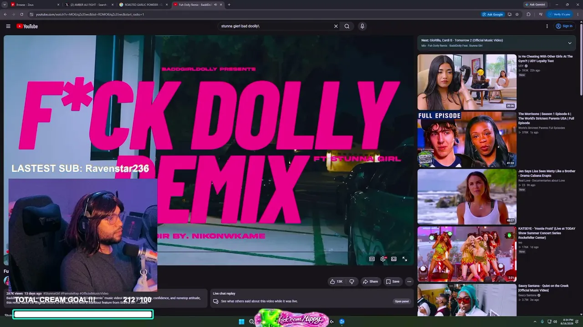Viewport: 583px width, 327px height.
Task: Open The Morrisons Season 1 Episode 6 thumbnail
Action: click(467, 139)
